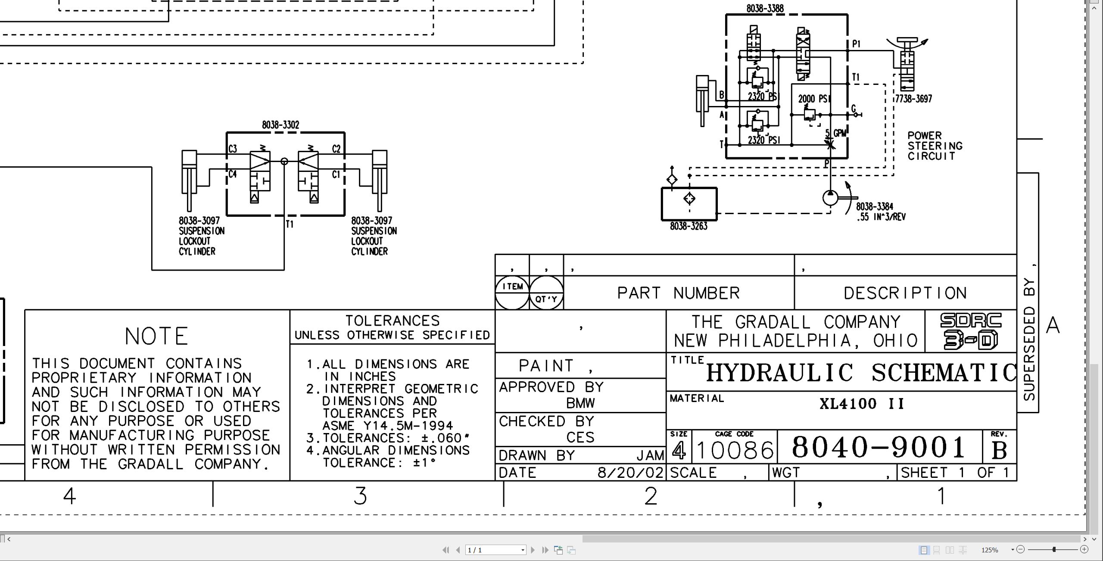Click POWER STEERING CIRCUIT label
The width and height of the screenshot is (1103, 561).
coord(935,146)
